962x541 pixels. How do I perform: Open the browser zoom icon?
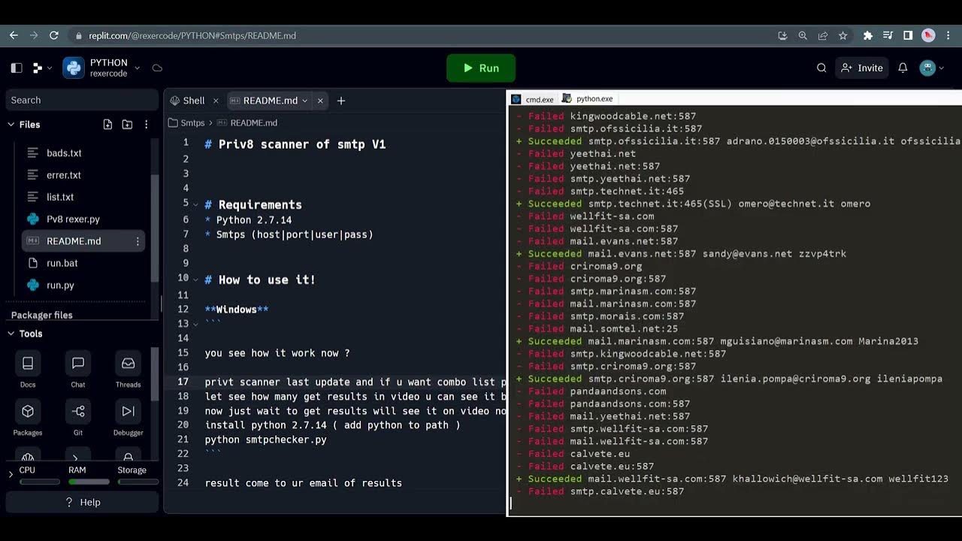[x=803, y=35]
